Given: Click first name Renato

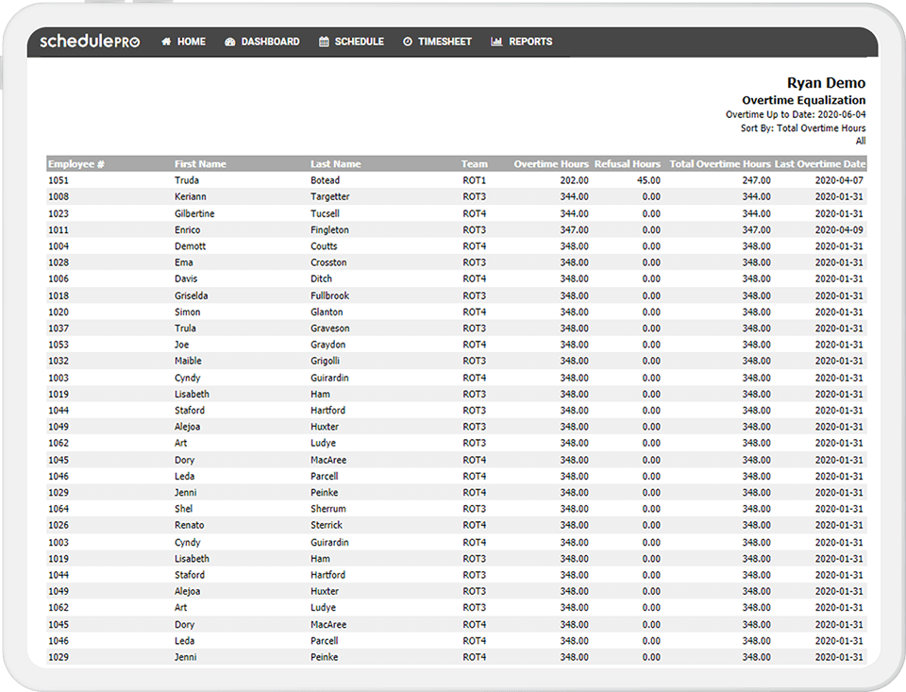Looking at the screenshot, I should 190,525.
